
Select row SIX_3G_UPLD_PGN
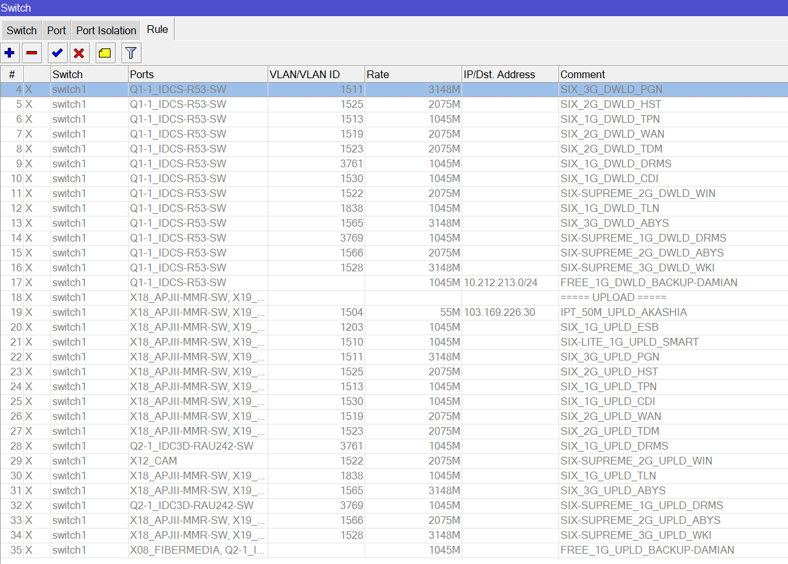(394, 357)
